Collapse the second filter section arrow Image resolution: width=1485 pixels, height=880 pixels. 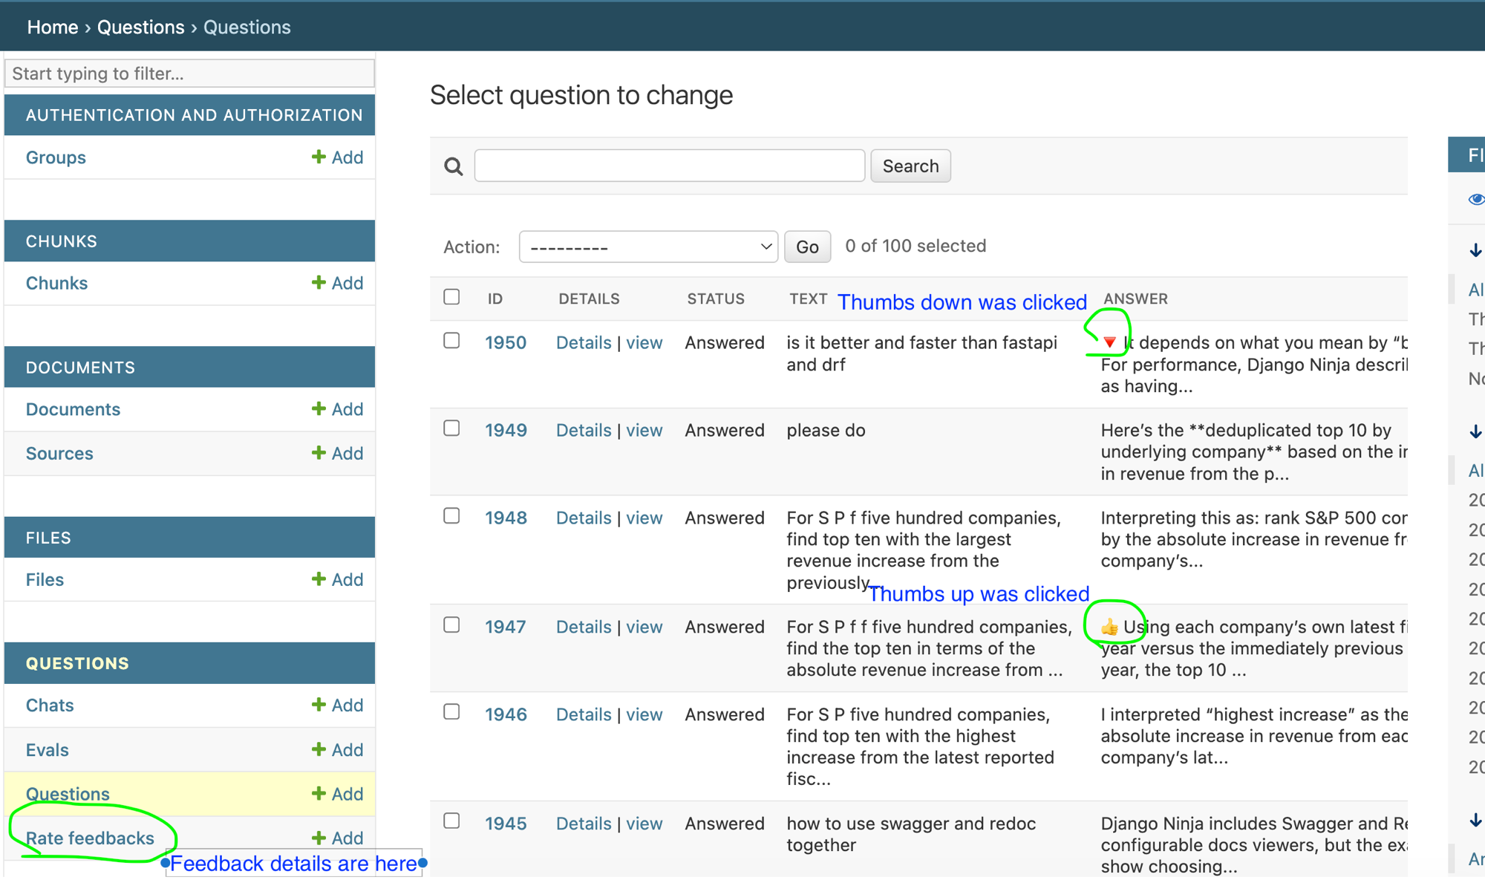coord(1476,431)
